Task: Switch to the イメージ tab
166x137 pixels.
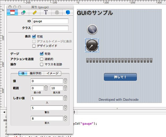Action: [x=52, y=73]
